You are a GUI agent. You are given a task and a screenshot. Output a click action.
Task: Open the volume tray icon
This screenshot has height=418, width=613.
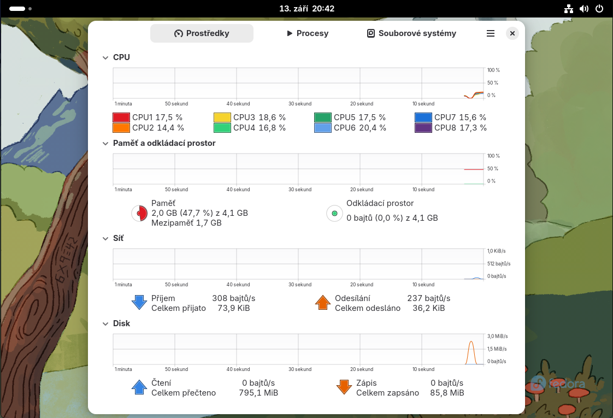[x=584, y=9]
